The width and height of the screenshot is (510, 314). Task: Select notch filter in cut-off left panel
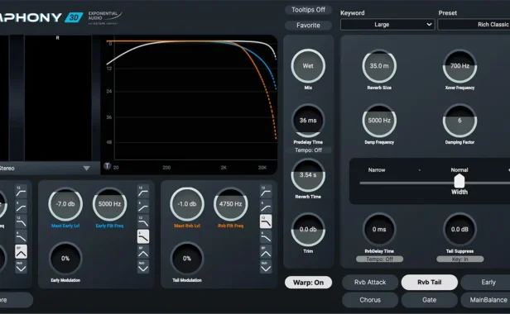click(x=21, y=267)
